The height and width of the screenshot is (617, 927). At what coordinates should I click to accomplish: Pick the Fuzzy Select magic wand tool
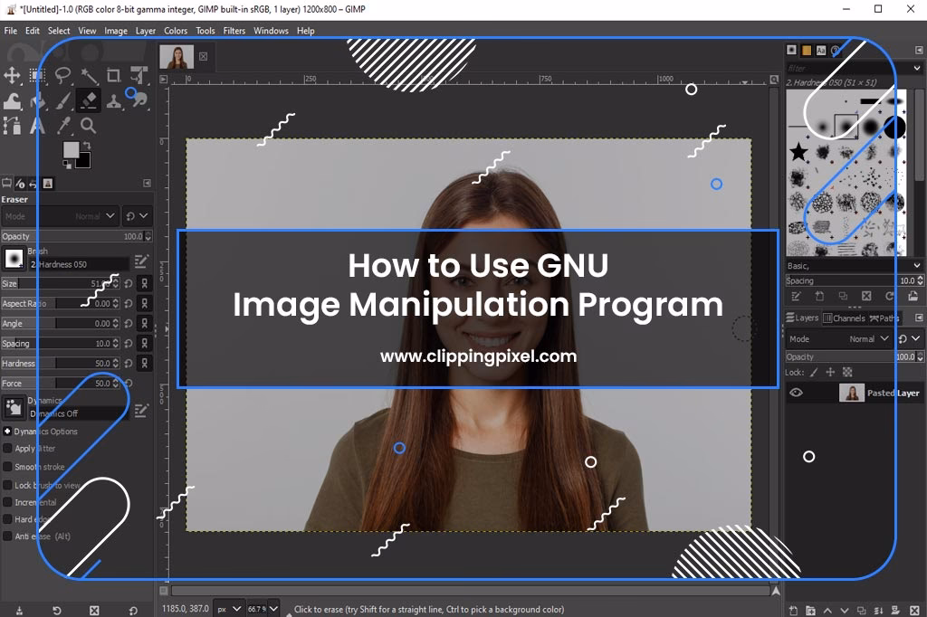pos(89,75)
